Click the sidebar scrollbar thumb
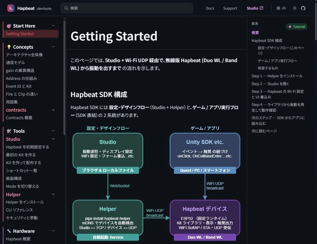The height and width of the screenshot is (244, 317). pyautogui.click(x=64, y=78)
